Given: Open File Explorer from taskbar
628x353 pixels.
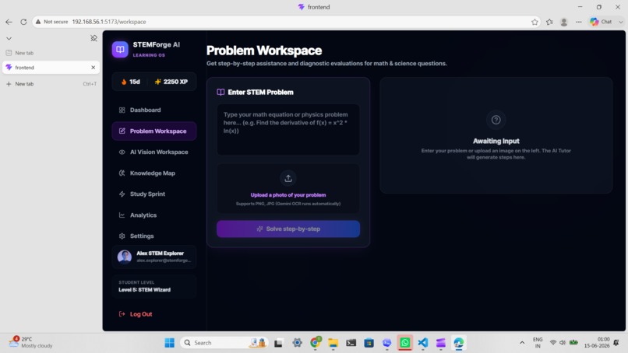Looking at the screenshot, I should click(333, 343).
